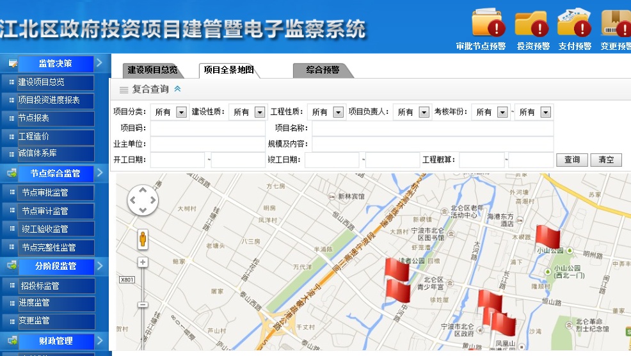Open the 投资预警 folder icon
The image size is (631, 356).
coord(532,23)
